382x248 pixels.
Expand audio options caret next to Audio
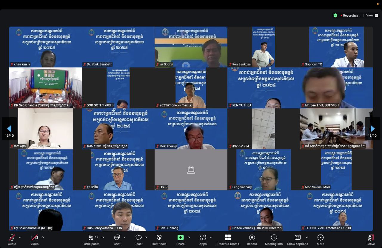click(x=20, y=237)
